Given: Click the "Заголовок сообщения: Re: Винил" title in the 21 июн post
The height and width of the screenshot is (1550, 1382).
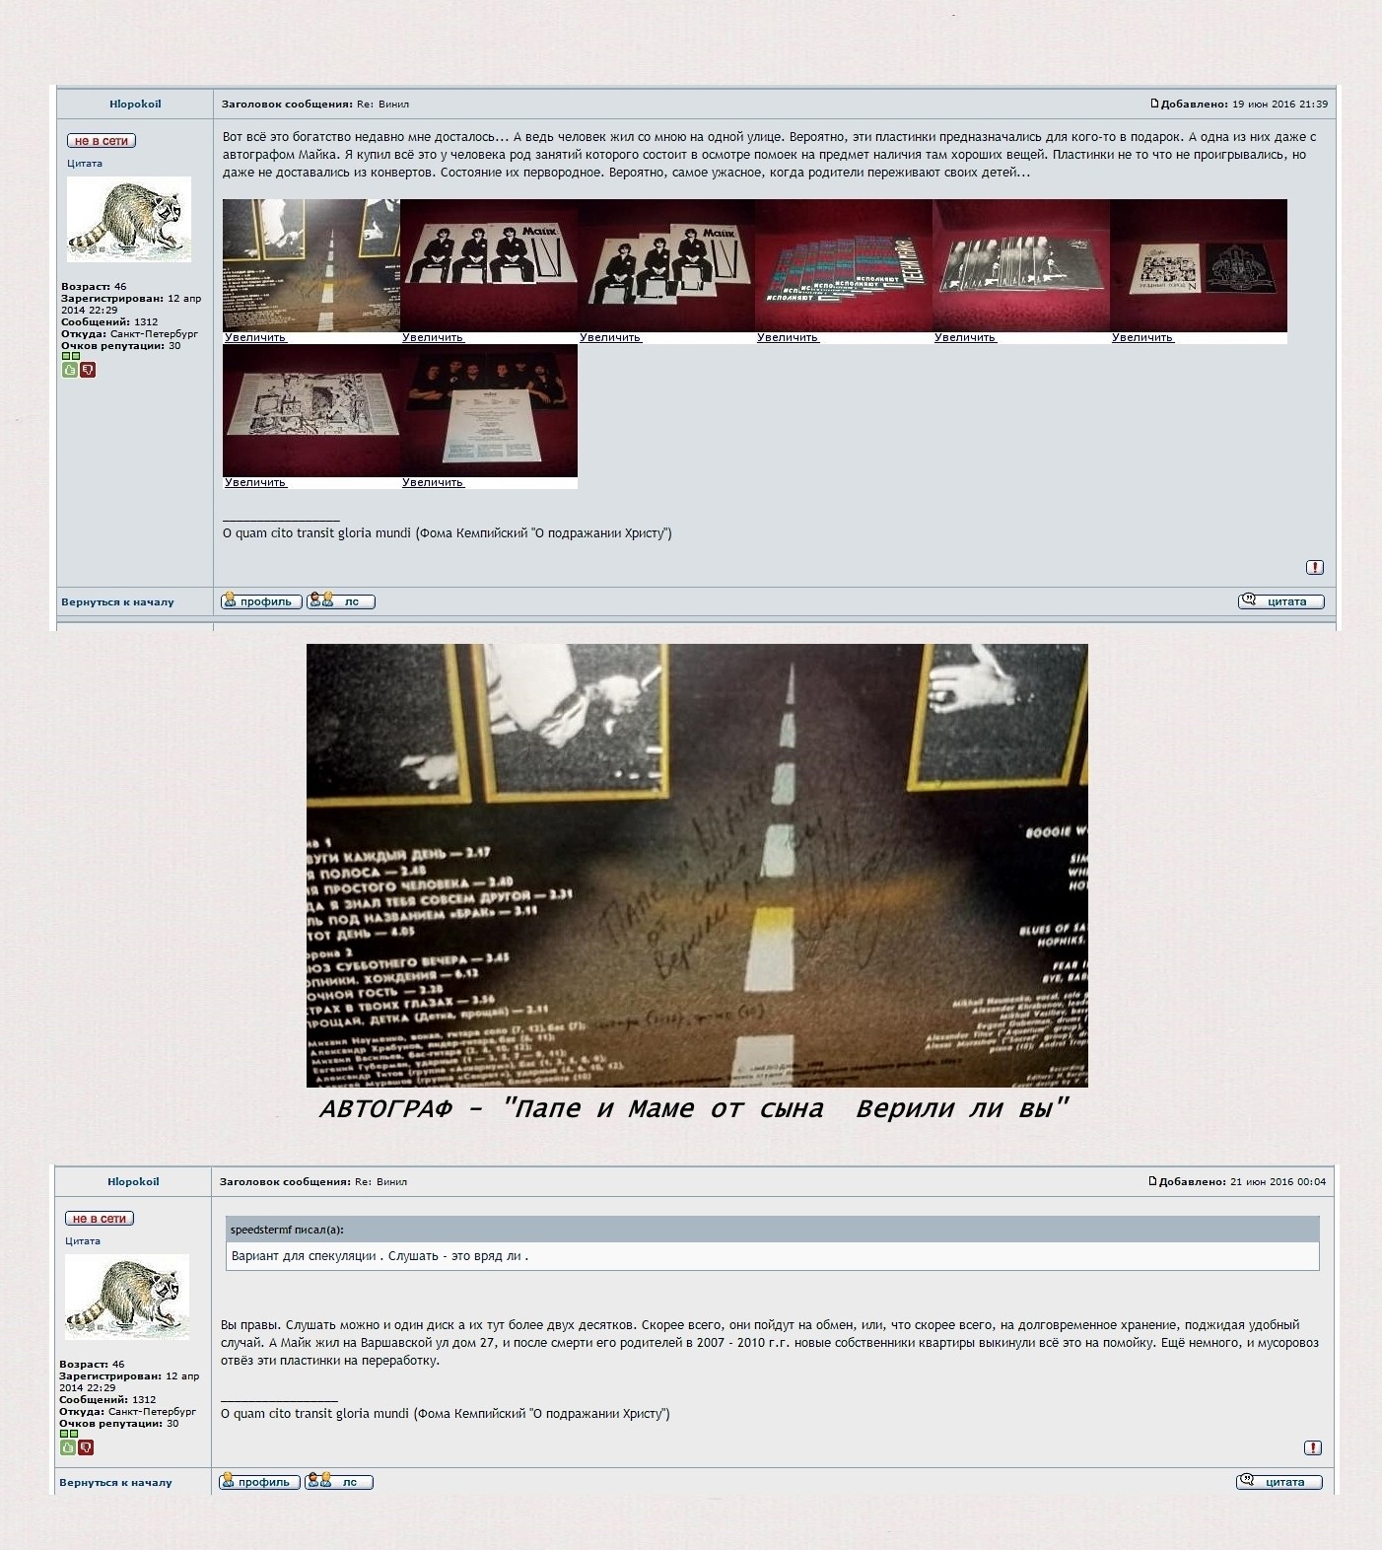Looking at the screenshot, I should pyautogui.click(x=313, y=1181).
